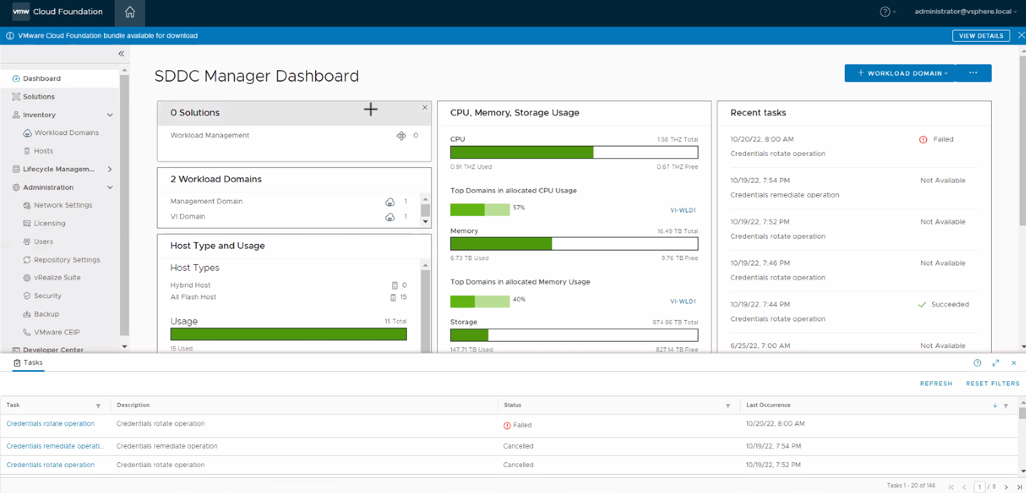Open the Status column filter icon

point(728,406)
